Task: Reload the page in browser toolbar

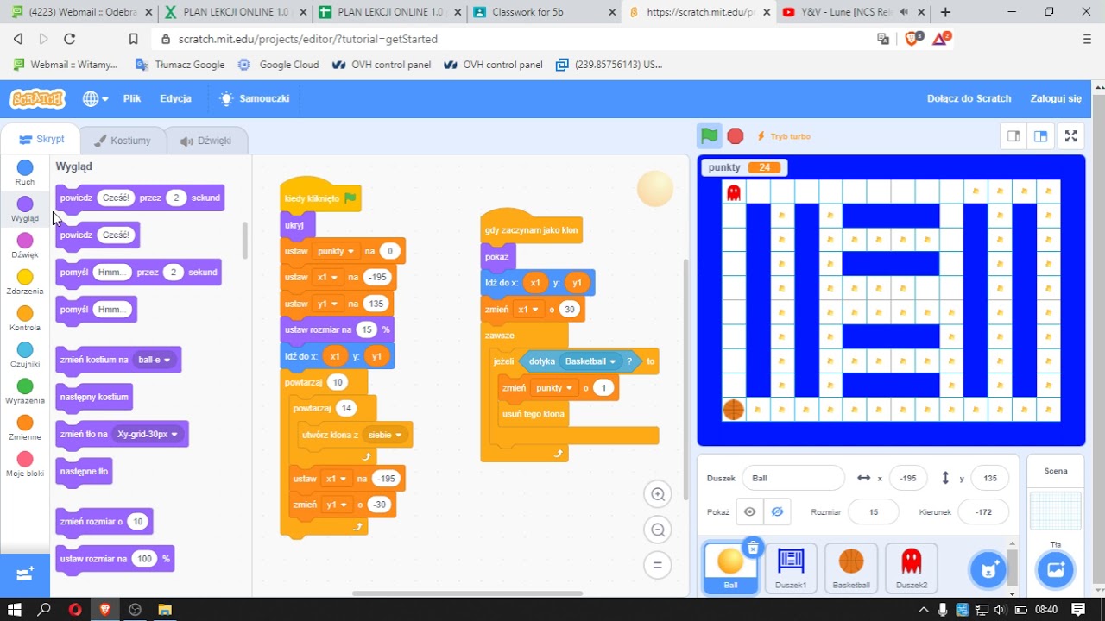Action: point(70,39)
